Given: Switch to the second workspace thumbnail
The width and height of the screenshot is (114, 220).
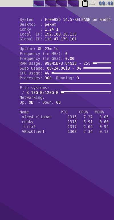Looking at the screenshot, I should (50, 3).
